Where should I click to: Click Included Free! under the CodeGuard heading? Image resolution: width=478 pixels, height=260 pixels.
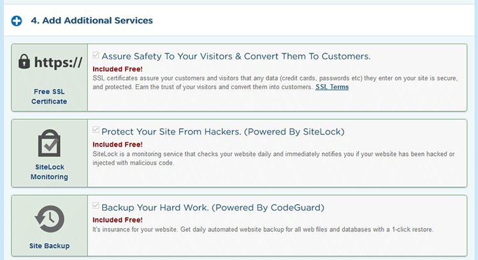(118, 220)
